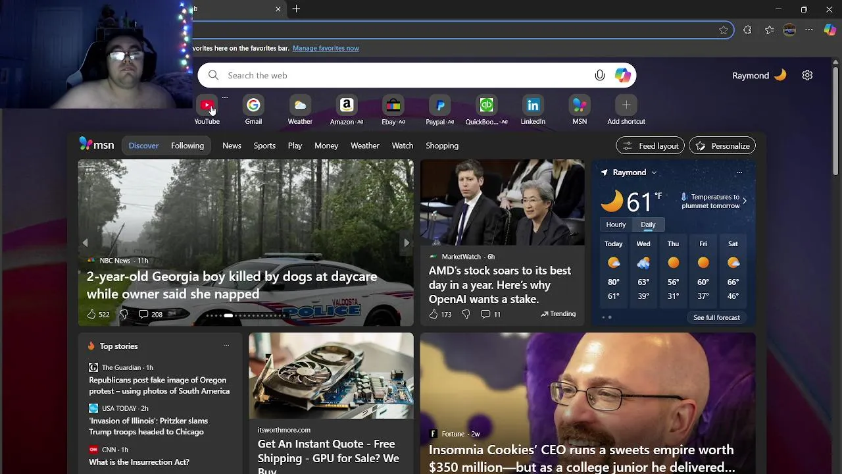Open page settings gear icon

(x=808, y=75)
